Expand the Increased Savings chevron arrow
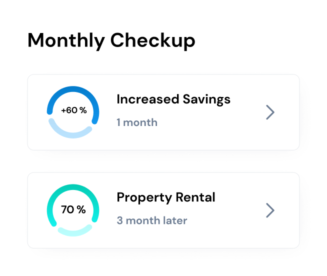 click(x=270, y=112)
